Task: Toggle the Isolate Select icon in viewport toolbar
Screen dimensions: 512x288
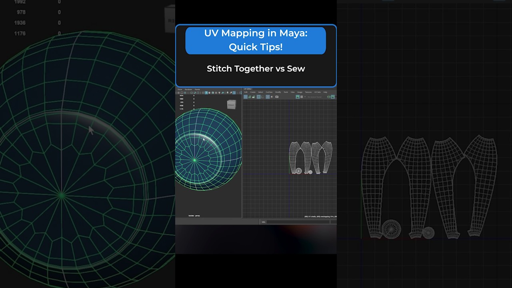Action: point(241,93)
